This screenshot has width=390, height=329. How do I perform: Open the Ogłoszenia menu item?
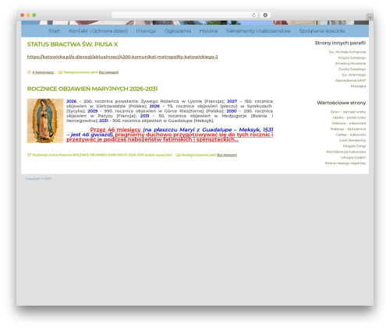pyautogui.click(x=177, y=31)
